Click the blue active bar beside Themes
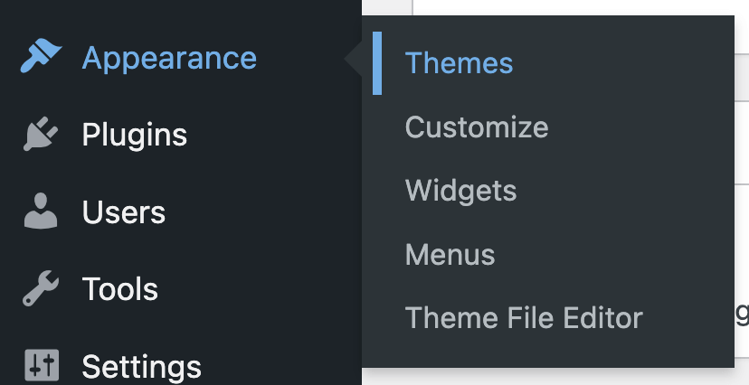749x385 pixels. tap(377, 63)
